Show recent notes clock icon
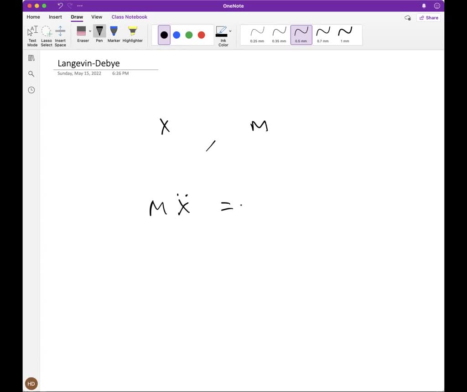Screen dimensions: 467x392 point(31,90)
